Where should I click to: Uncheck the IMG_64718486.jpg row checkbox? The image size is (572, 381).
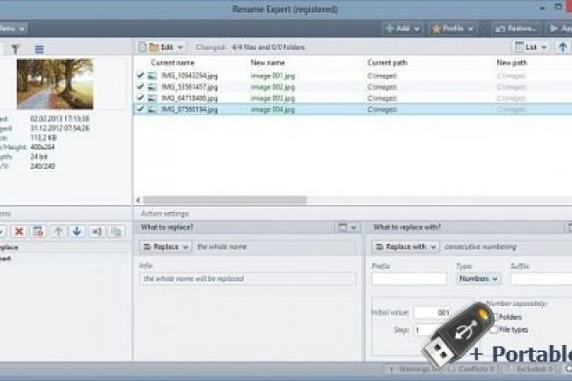(x=141, y=98)
